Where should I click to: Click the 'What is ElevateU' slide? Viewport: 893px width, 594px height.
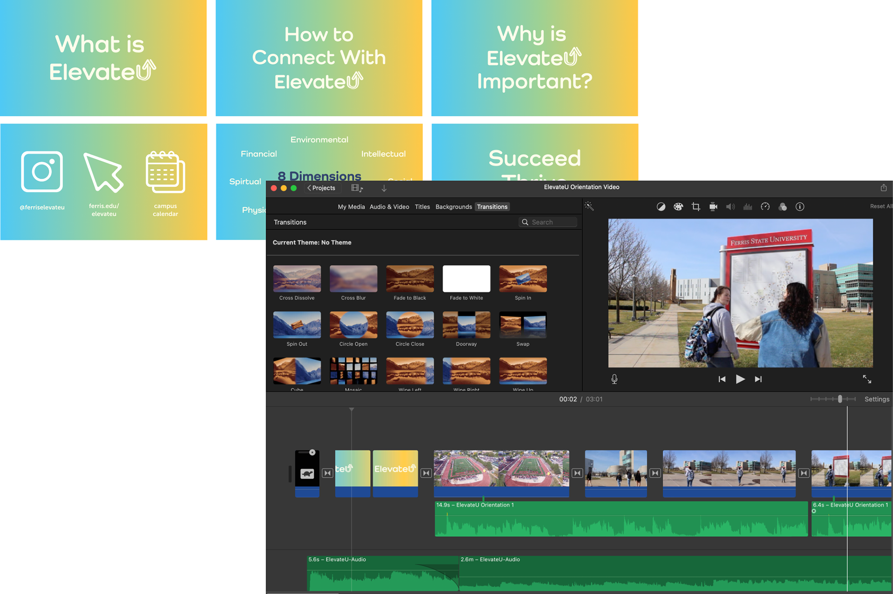[x=103, y=58]
